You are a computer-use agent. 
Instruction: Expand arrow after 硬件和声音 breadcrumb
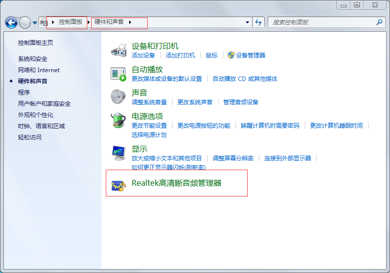[130, 22]
